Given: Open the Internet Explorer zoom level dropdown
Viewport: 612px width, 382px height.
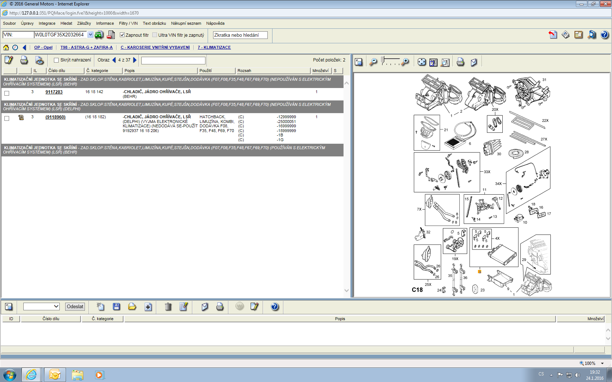Looking at the screenshot, I should tap(602, 363).
